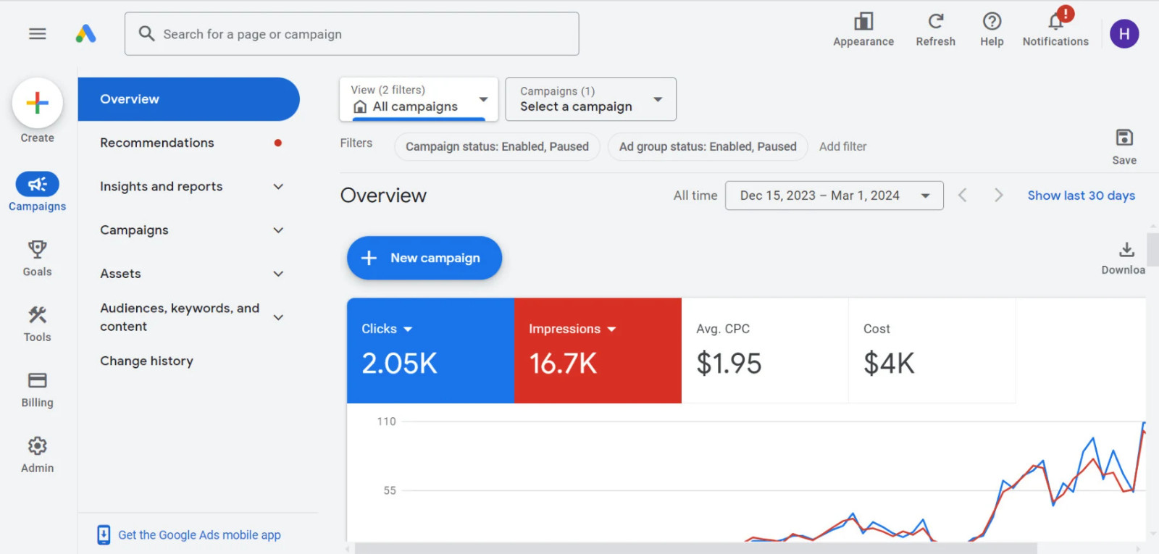Focus the search for page or campaign field
This screenshot has height=554, width=1159.
pos(352,34)
